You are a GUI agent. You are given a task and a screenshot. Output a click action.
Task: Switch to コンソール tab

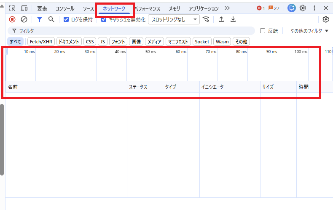tap(65, 8)
